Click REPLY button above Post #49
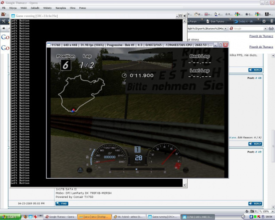Screen dimensions: 275x220 click(x=255, y=144)
